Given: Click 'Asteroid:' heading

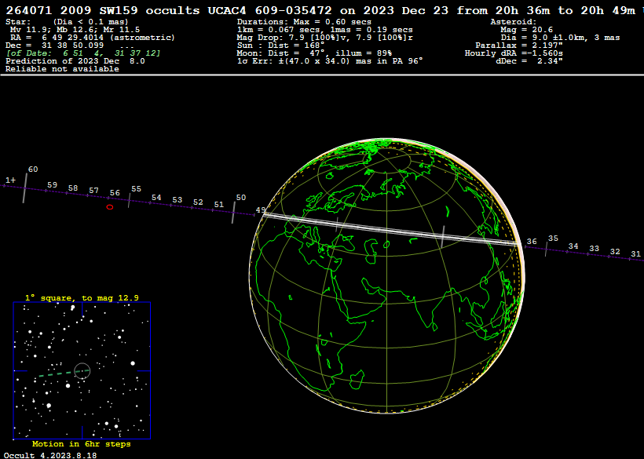Looking at the screenshot, I should (x=514, y=22).
